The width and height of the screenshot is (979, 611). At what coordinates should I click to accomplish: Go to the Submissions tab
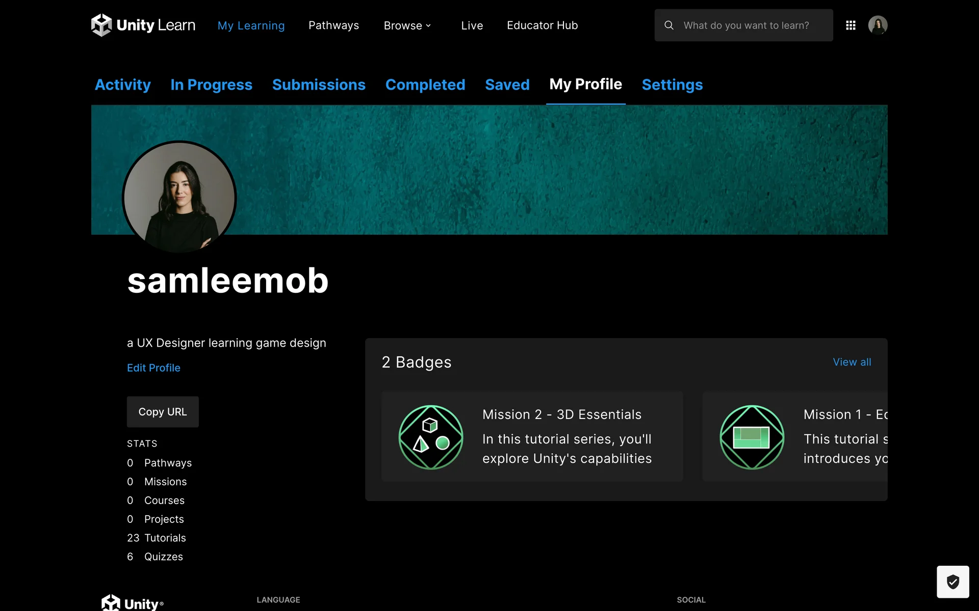click(x=319, y=85)
